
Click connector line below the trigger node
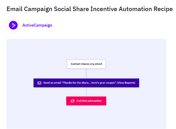point(86,73)
